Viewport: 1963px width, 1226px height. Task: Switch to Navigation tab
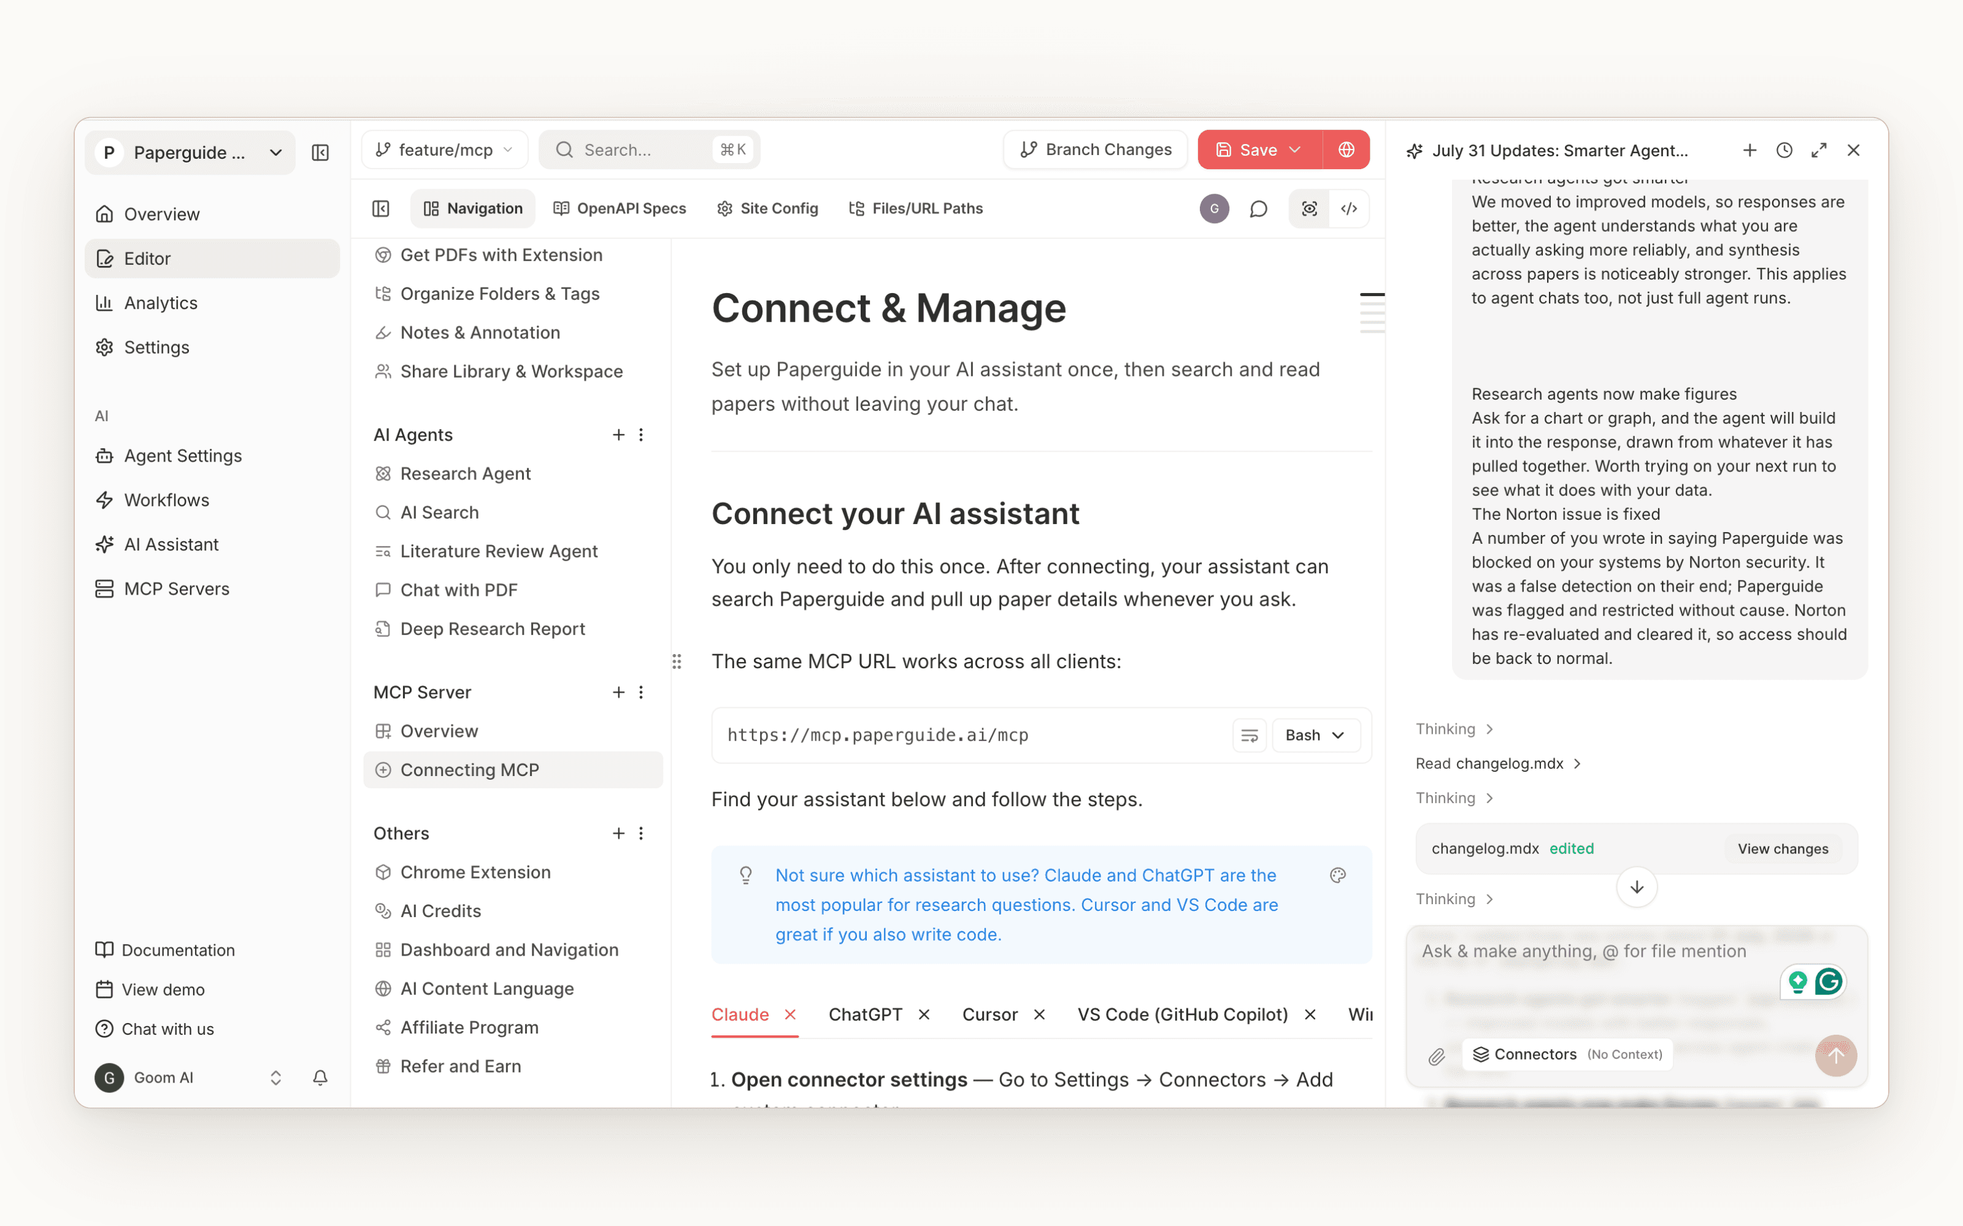click(473, 208)
